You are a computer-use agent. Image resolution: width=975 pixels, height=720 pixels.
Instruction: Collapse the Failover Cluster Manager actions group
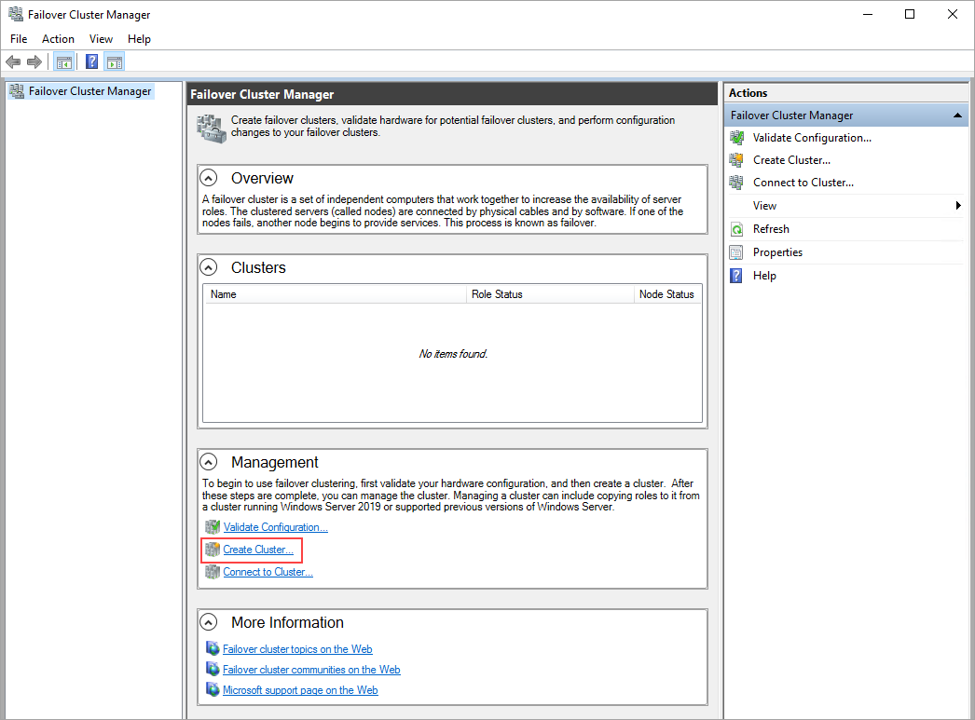tap(957, 115)
